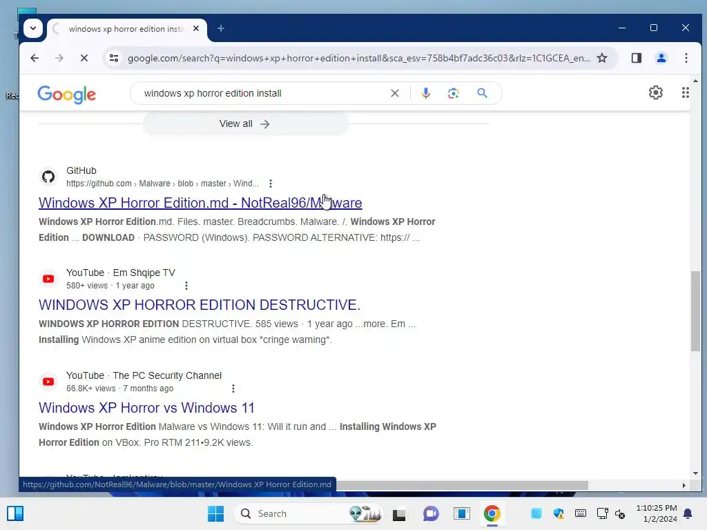Open the tab search dropdown arrow
This screenshot has width=707, height=530.
[33, 28]
